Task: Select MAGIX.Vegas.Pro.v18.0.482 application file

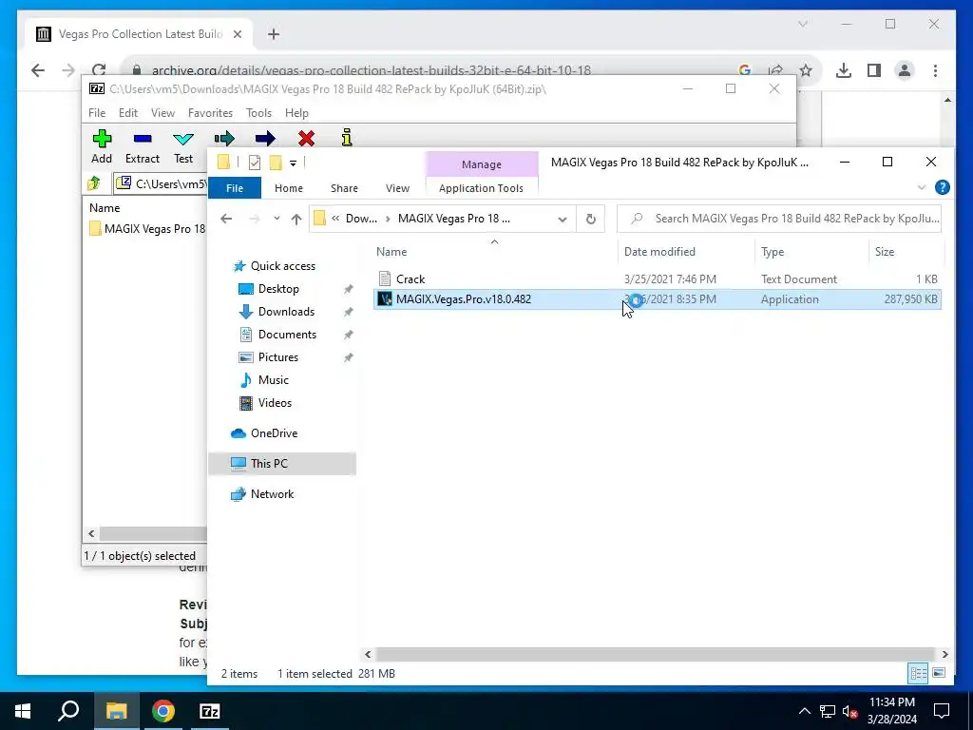Action: pos(658,299)
